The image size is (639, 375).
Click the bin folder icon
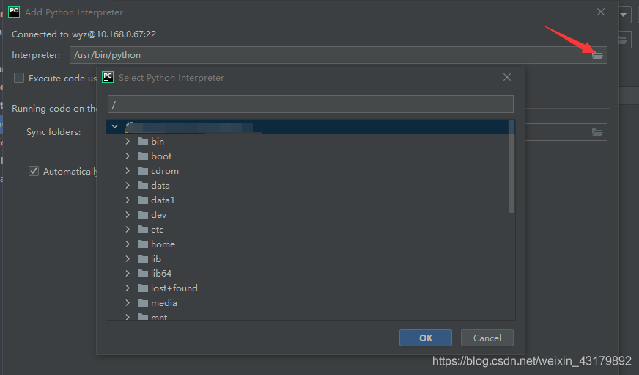click(x=143, y=142)
